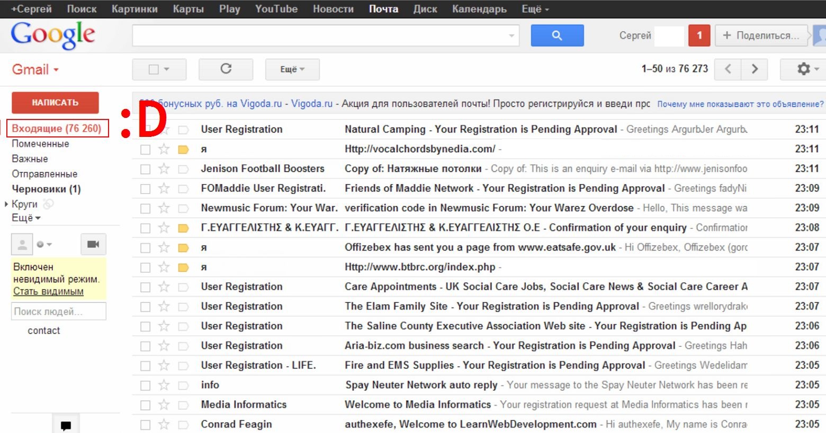The height and width of the screenshot is (433, 826).
Task: Click importance marker on Elam Family Site email
Action: click(x=183, y=307)
